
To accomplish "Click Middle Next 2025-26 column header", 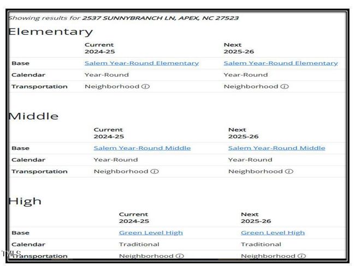I will pyautogui.click(x=243, y=133).
